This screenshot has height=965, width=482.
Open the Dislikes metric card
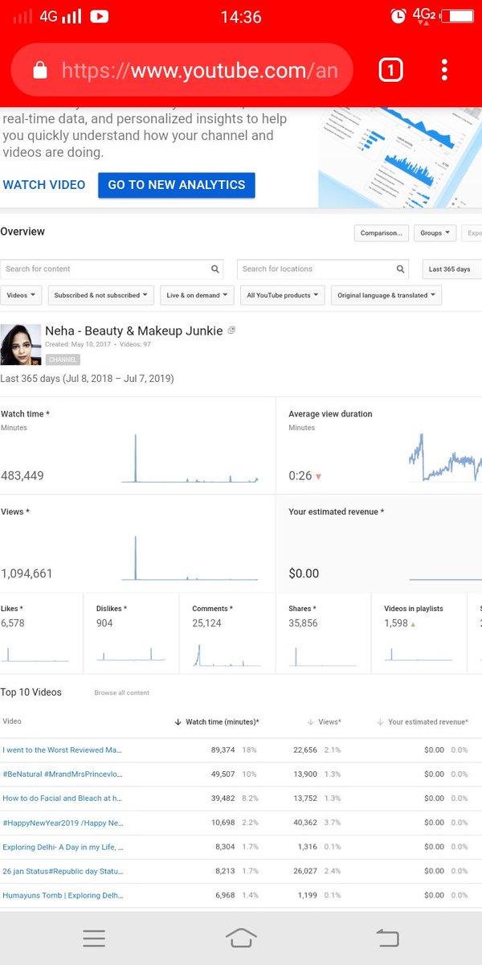(131, 633)
